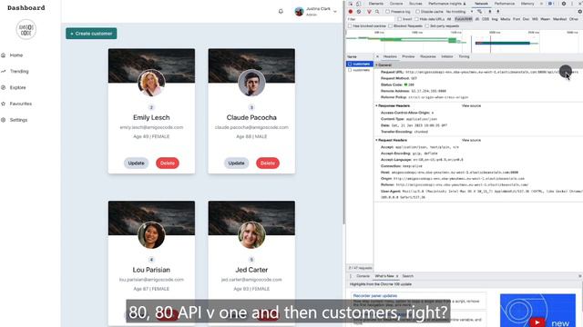Show more DevTools tabs chevron
583x327 pixels.
pyautogui.click(x=541, y=4)
